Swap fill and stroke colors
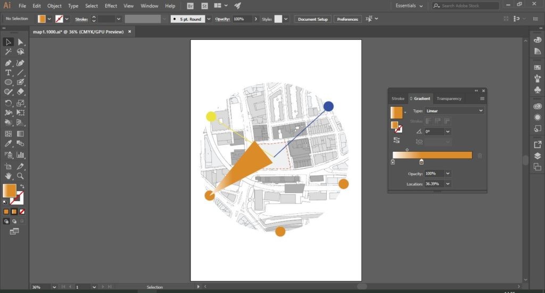Viewport: 545px width, 293px height. [22, 186]
